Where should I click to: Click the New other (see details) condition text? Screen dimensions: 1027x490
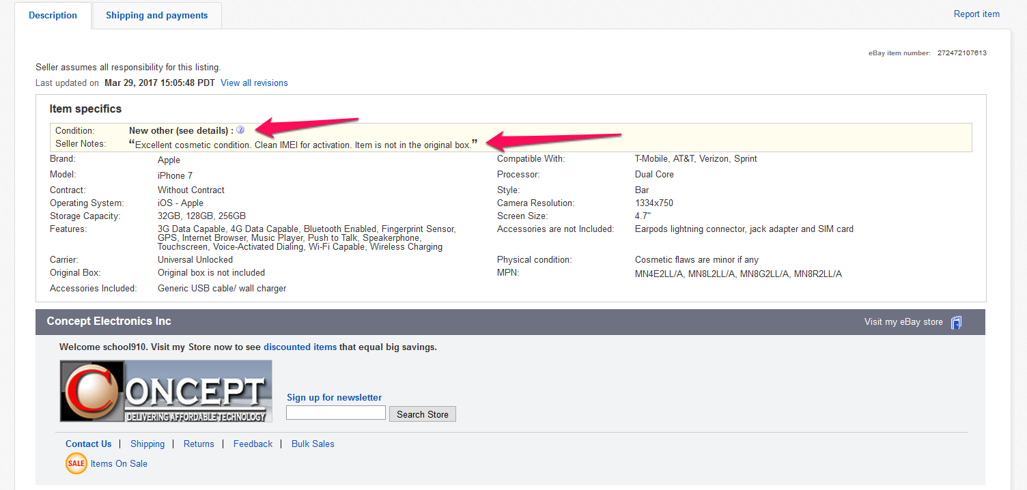pyautogui.click(x=181, y=130)
